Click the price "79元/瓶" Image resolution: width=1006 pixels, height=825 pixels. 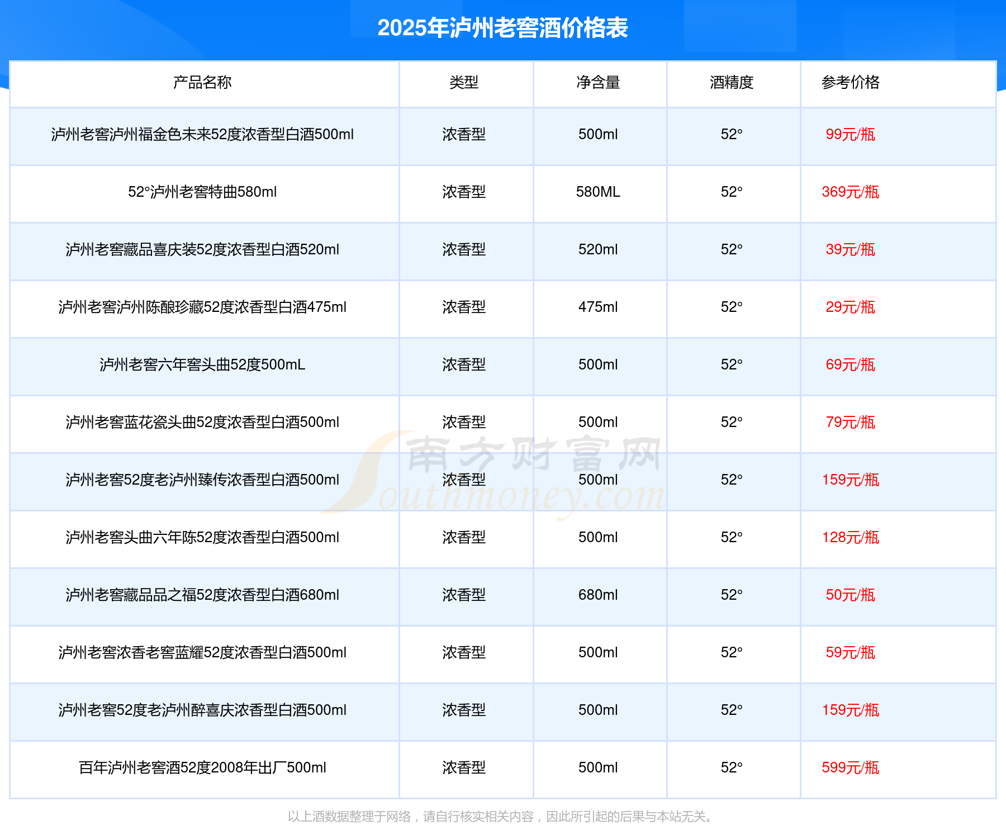point(850,423)
